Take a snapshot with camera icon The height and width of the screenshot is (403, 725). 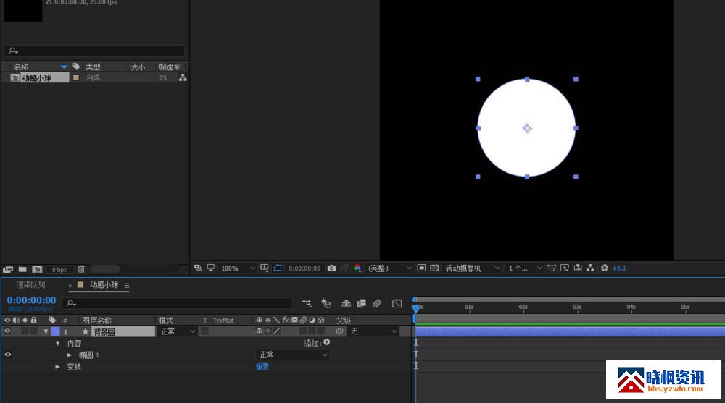click(x=331, y=268)
